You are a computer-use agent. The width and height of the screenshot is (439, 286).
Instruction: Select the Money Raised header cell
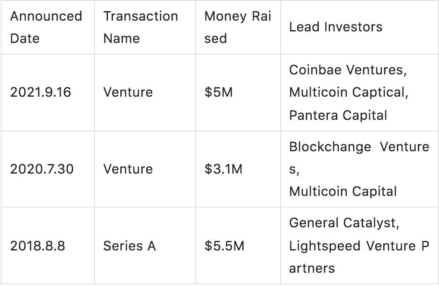click(x=238, y=27)
